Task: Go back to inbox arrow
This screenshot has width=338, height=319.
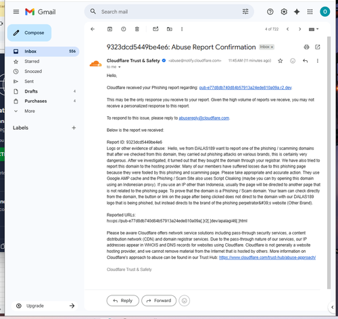Action: pos(93,29)
